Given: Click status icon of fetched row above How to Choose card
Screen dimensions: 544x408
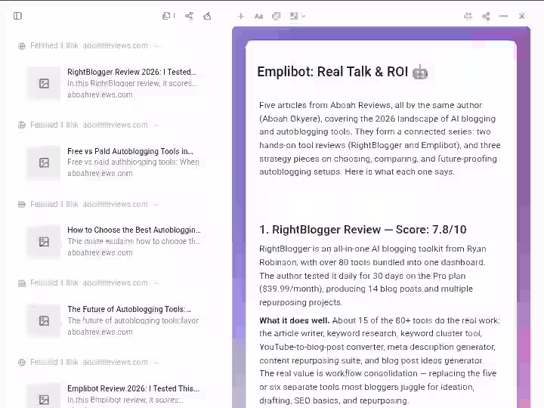Looking at the screenshot, I should tap(22, 204).
